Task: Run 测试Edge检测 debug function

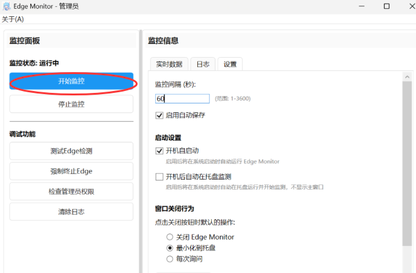Action: click(72, 151)
